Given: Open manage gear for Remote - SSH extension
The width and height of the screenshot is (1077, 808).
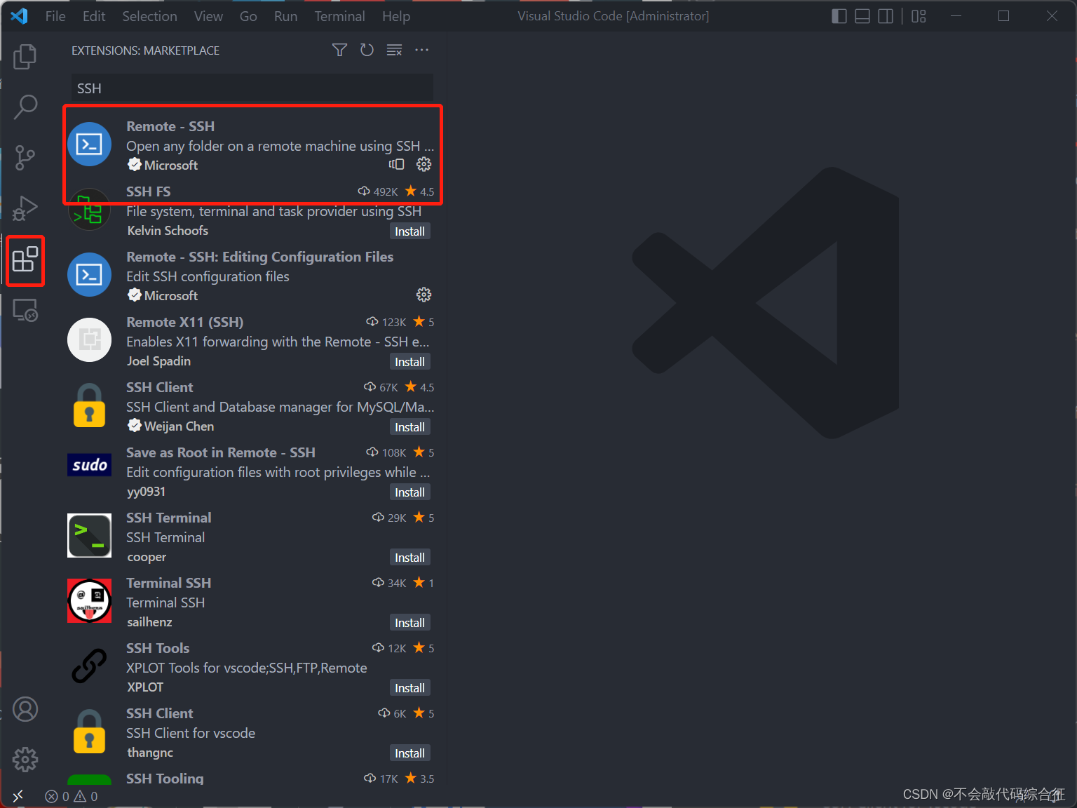Looking at the screenshot, I should tap(424, 164).
